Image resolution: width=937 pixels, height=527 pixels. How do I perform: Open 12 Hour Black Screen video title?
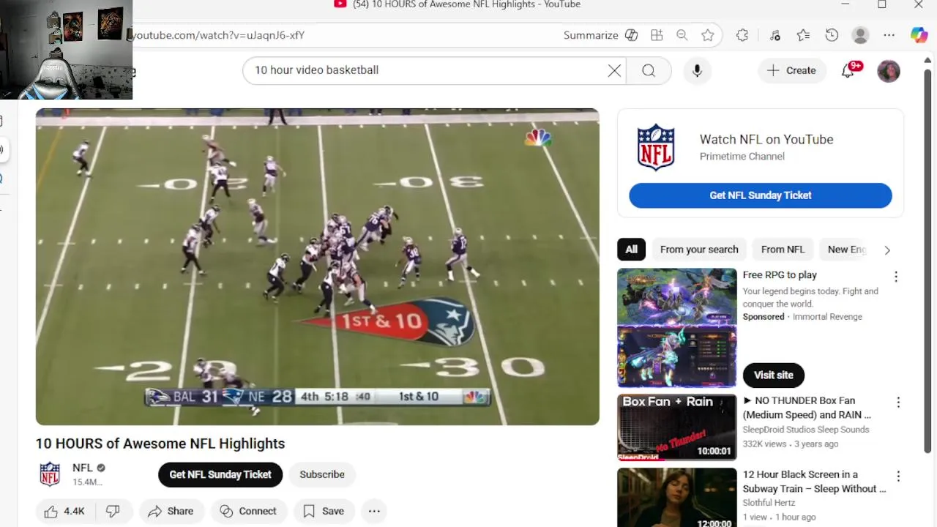coord(814,482)
